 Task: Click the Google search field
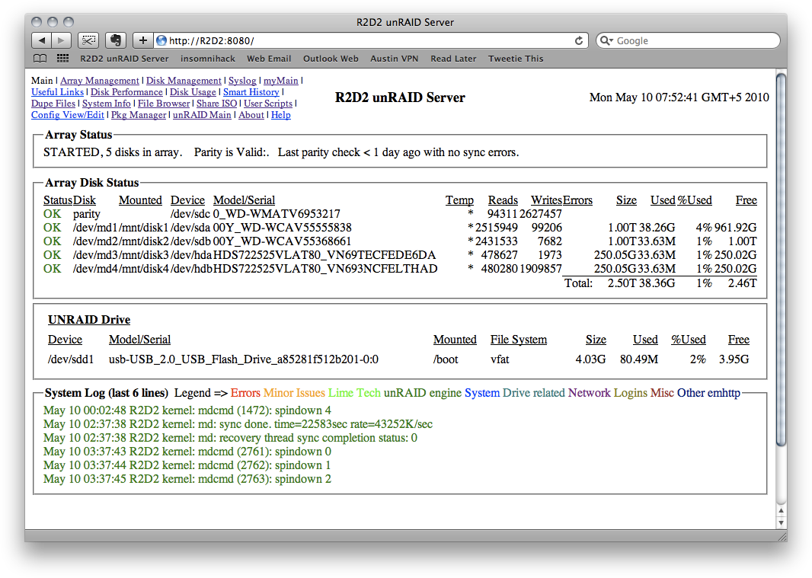[689, 40]
